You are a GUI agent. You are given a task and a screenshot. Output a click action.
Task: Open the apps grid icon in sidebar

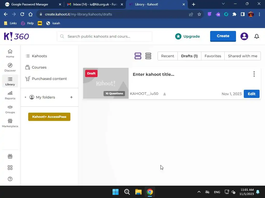[x=10, y=168]
